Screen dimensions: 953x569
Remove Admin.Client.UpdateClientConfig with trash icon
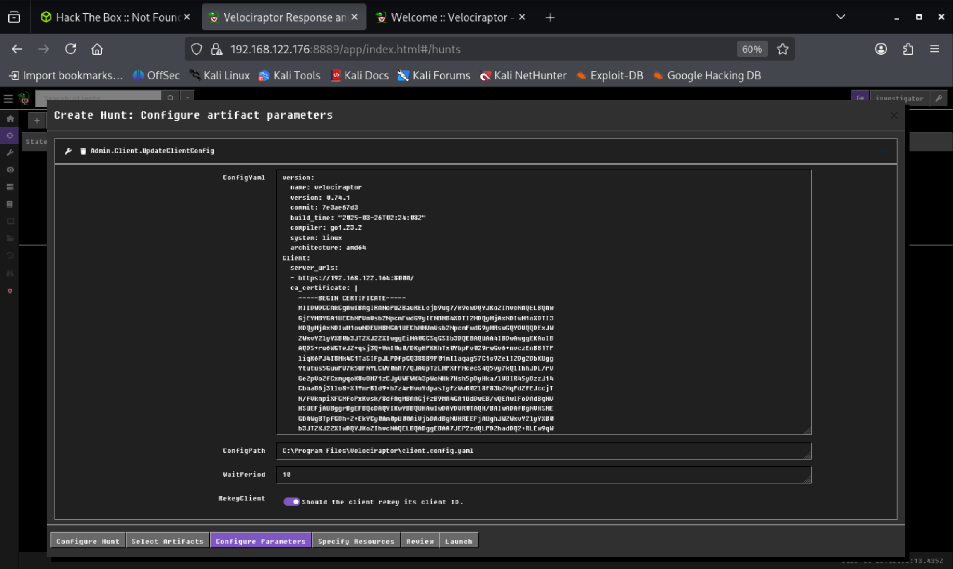pos(83,151)
